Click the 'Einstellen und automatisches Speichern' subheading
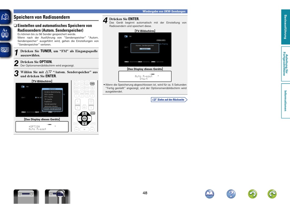This screenshot has width=290, height=204. 55,28
